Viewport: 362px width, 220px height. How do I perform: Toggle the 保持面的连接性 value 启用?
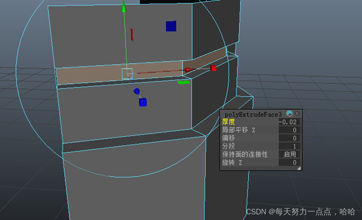[289, 154]
